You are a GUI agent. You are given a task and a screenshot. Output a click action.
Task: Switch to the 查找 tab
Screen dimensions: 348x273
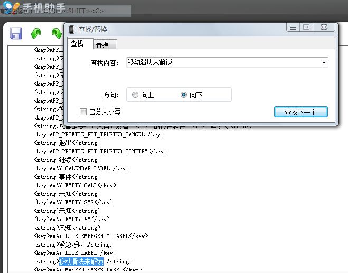coord(80,43)
